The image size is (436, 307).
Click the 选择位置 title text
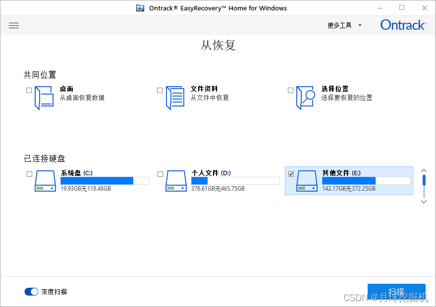click(335, 89)
